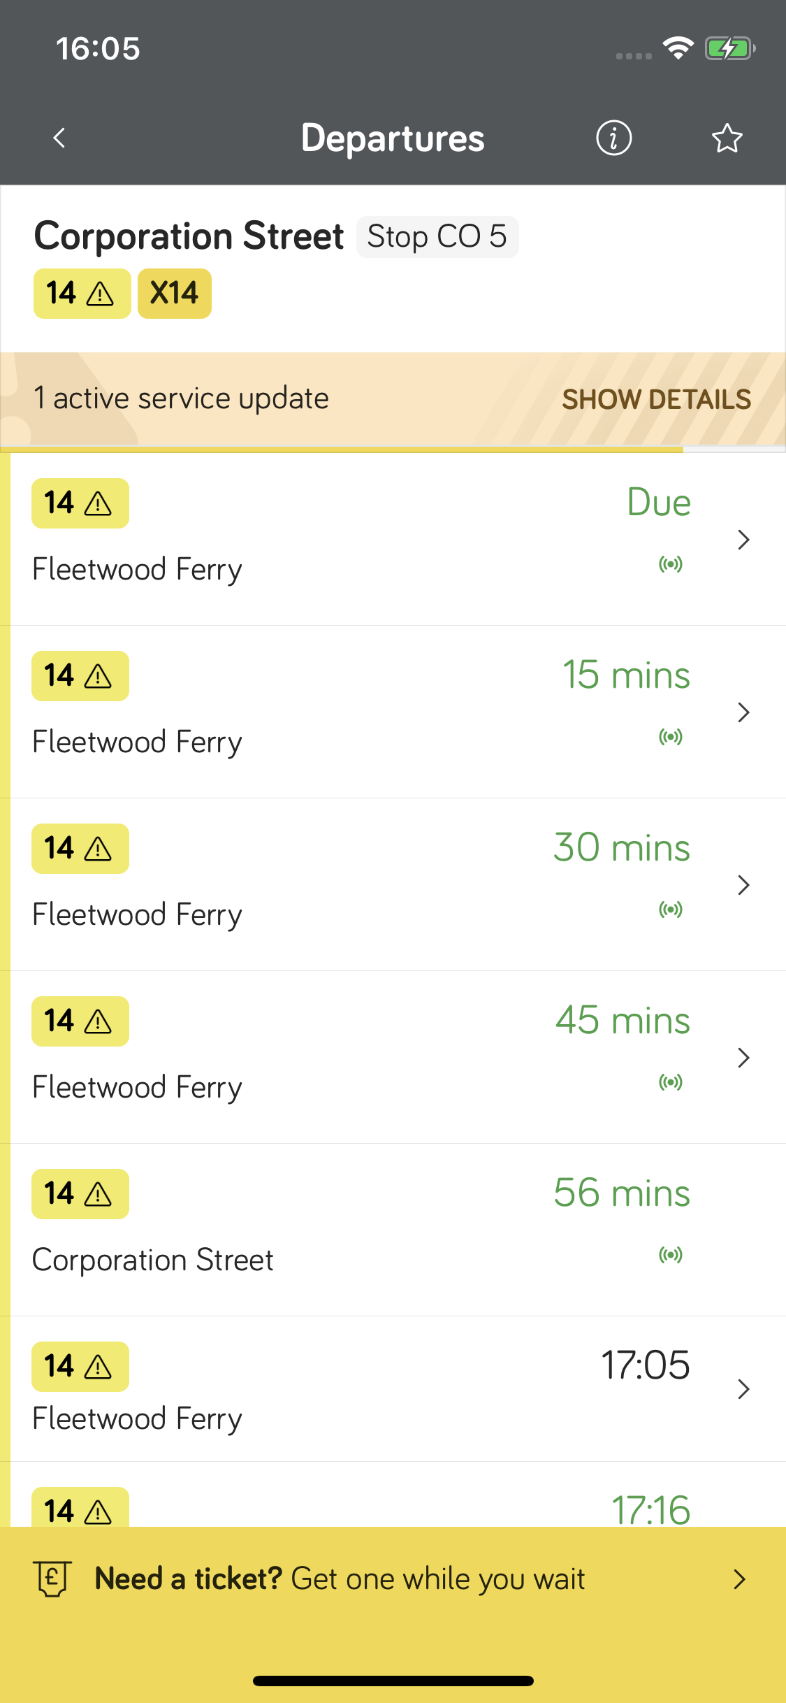
Task: Tap the Wi-Fi status icon
Action: click(x=677, y=48)
